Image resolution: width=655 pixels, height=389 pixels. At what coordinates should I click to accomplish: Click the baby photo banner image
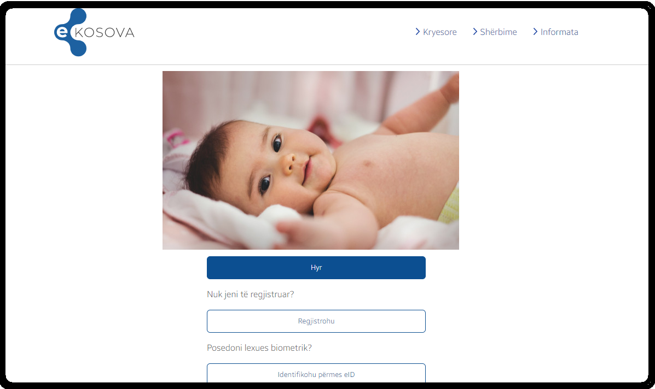pyautogui.click(x=311, y=161)
